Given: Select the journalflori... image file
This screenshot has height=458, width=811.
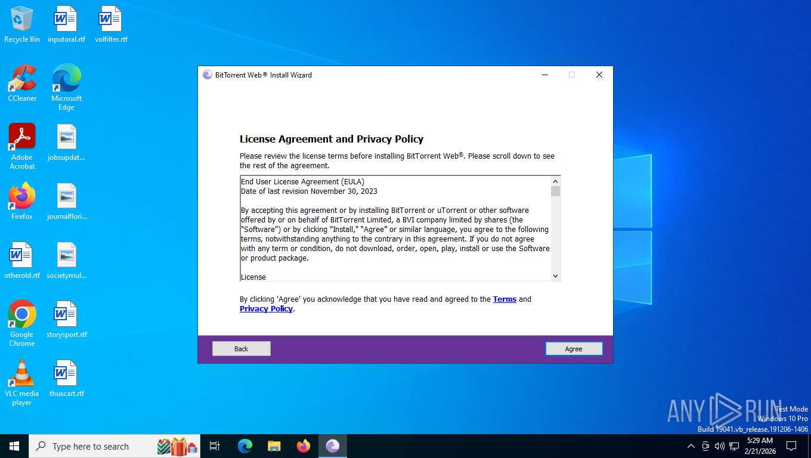Looking at the screenshot, I should [66, 202].
